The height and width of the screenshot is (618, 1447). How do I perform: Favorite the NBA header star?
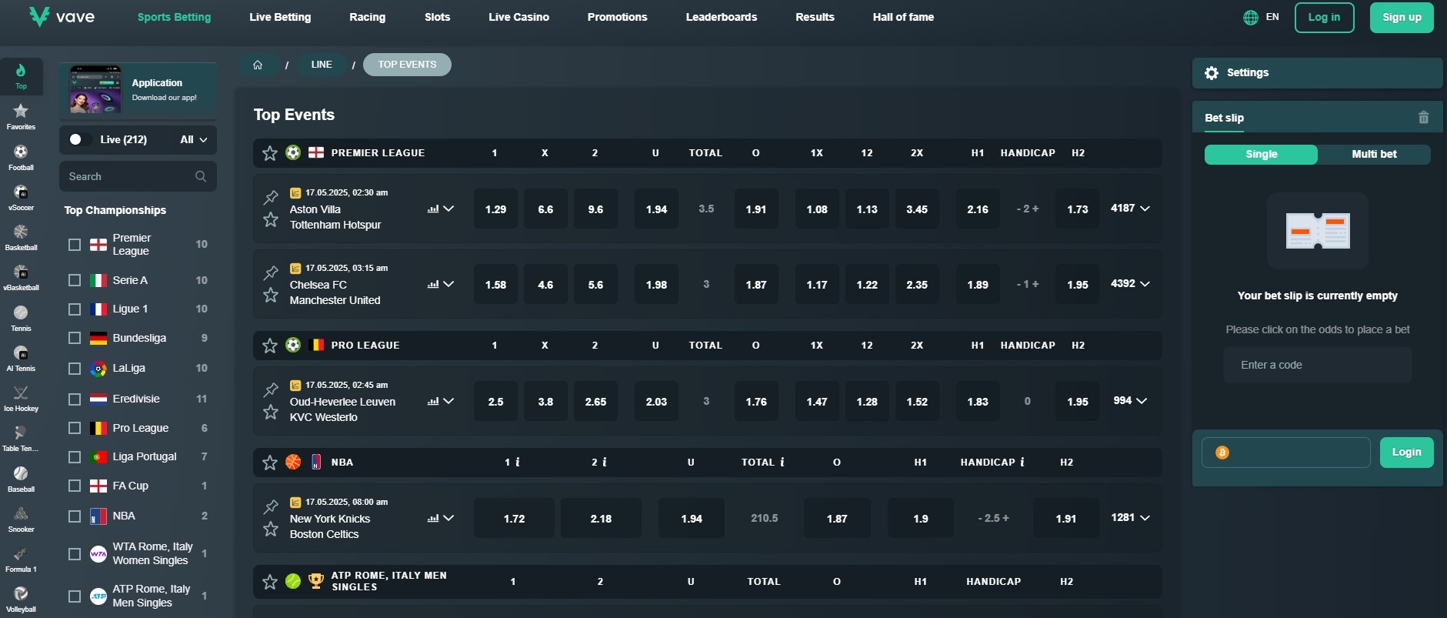click(x=270, y=463)
